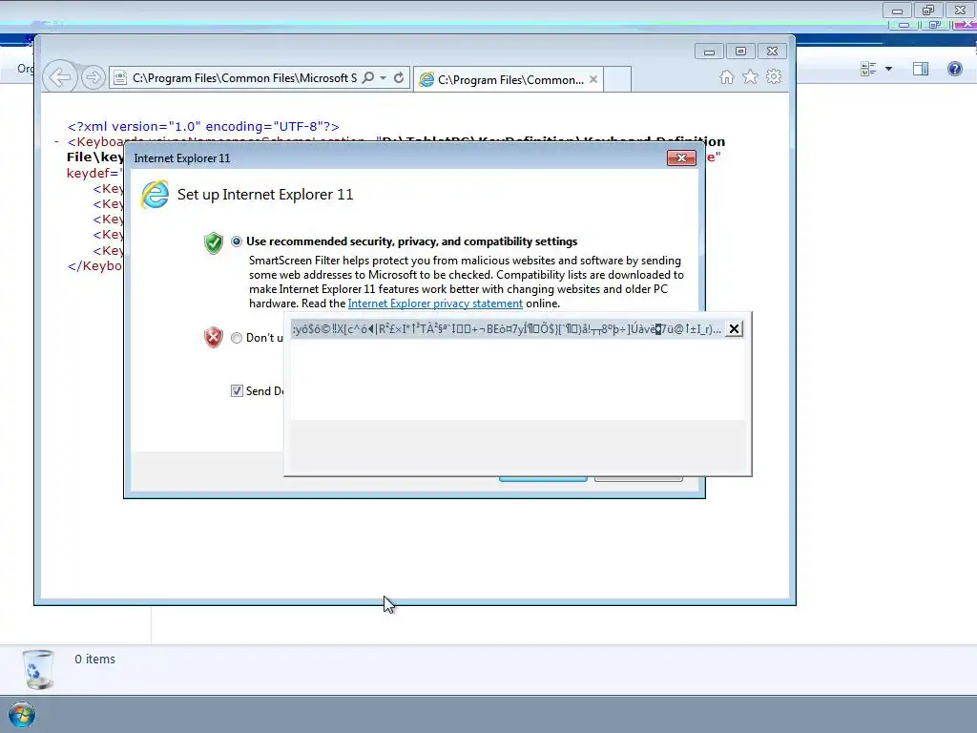The image size is (977, 733).
Task: Click the Internet Explorer forward arrow button
Action: pyautogui.click(x=93, y=77)
